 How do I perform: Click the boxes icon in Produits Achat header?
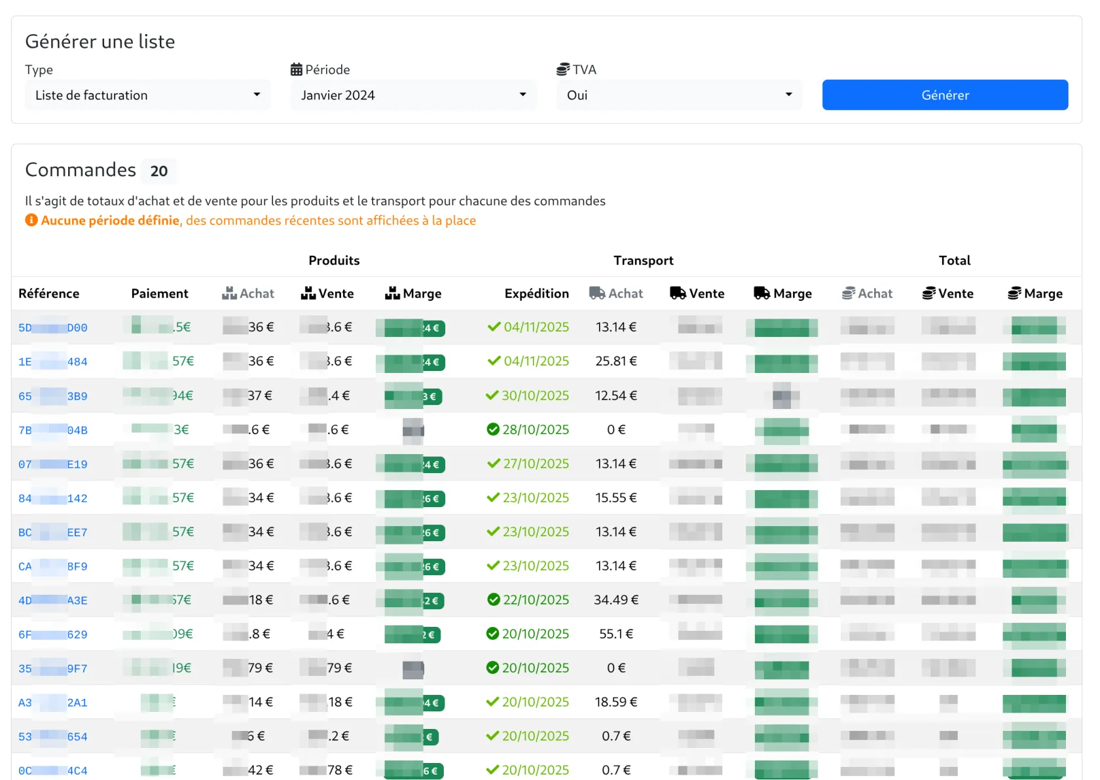coord(229,293)
